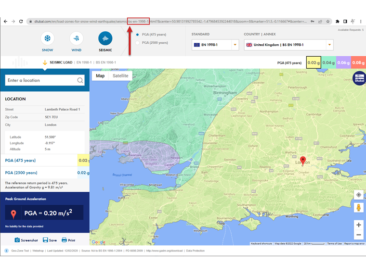Viewport: 366px width, 274px height.
Task: Click the Cardiff label on the map
Action: click(x=169, y=165)
